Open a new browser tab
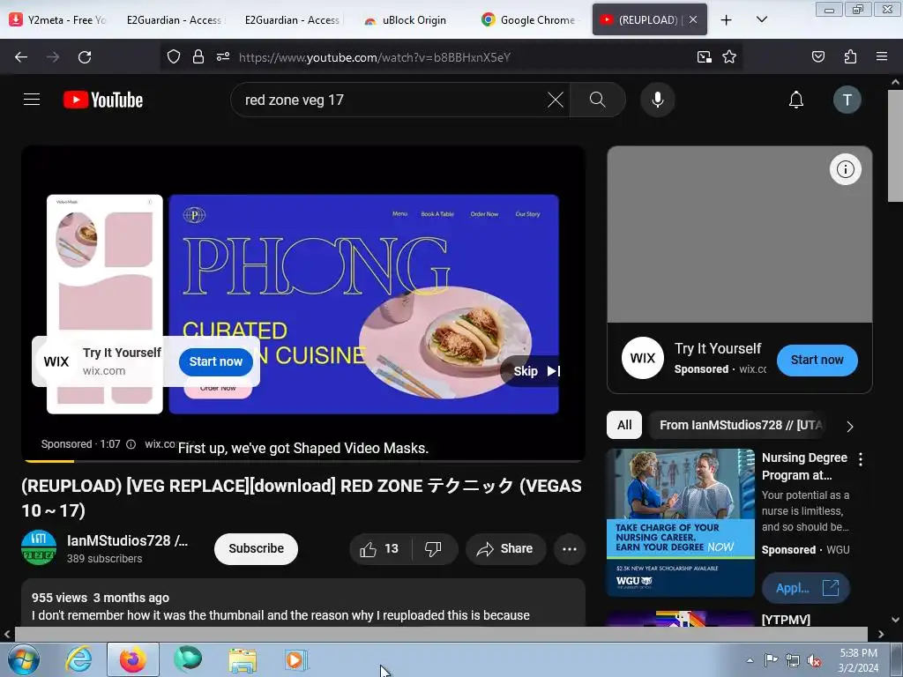The height and width of the screenshot is (677, 903). coord(727,20)
